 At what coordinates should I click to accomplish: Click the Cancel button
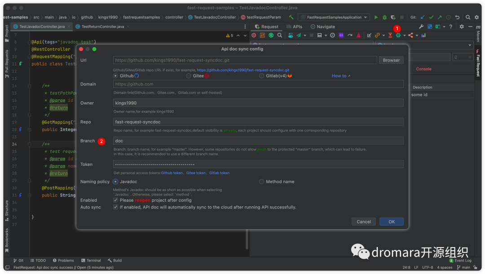click(x=363, y=222)
